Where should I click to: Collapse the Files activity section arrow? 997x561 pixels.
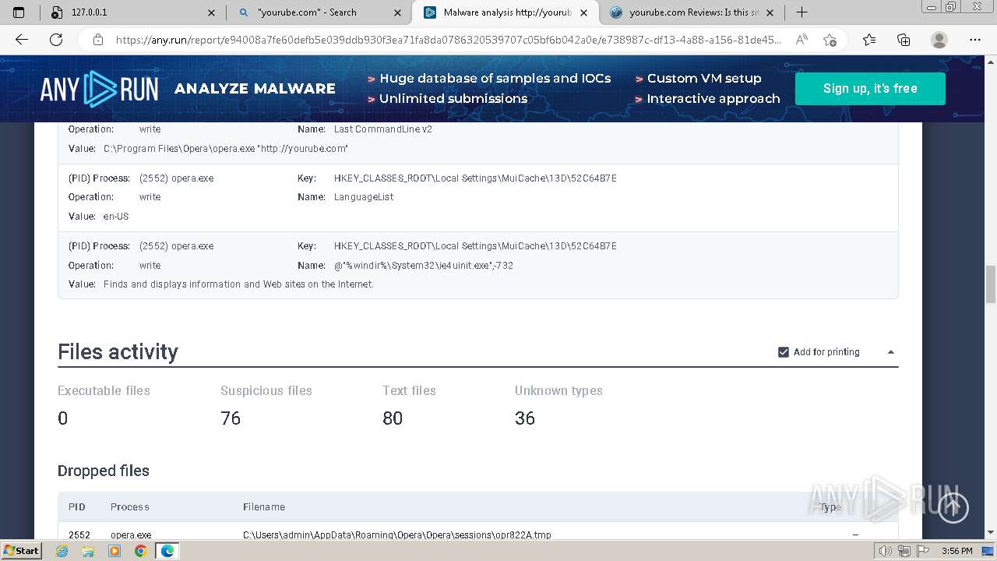click(891, 352)
